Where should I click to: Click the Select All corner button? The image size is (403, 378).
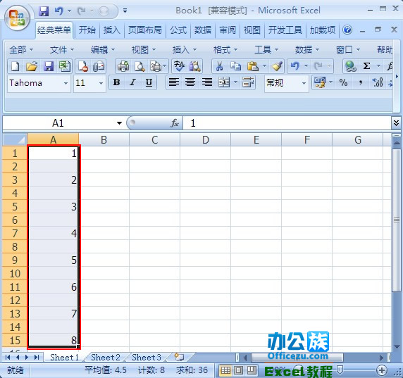15,139
